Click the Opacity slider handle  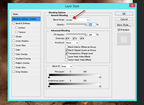(x=86, y=25)
